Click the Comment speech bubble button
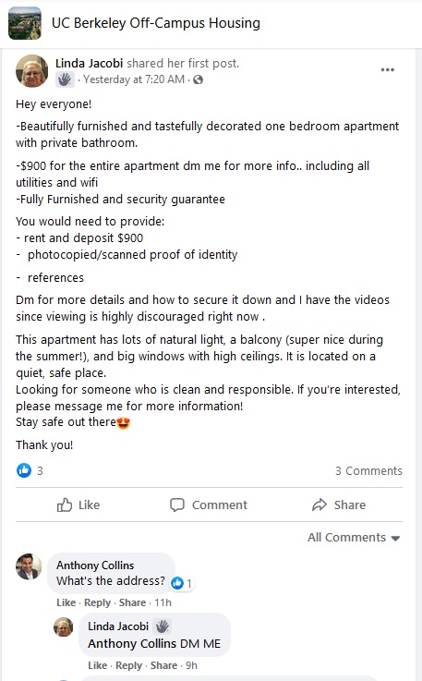 (x=209, y=505)
